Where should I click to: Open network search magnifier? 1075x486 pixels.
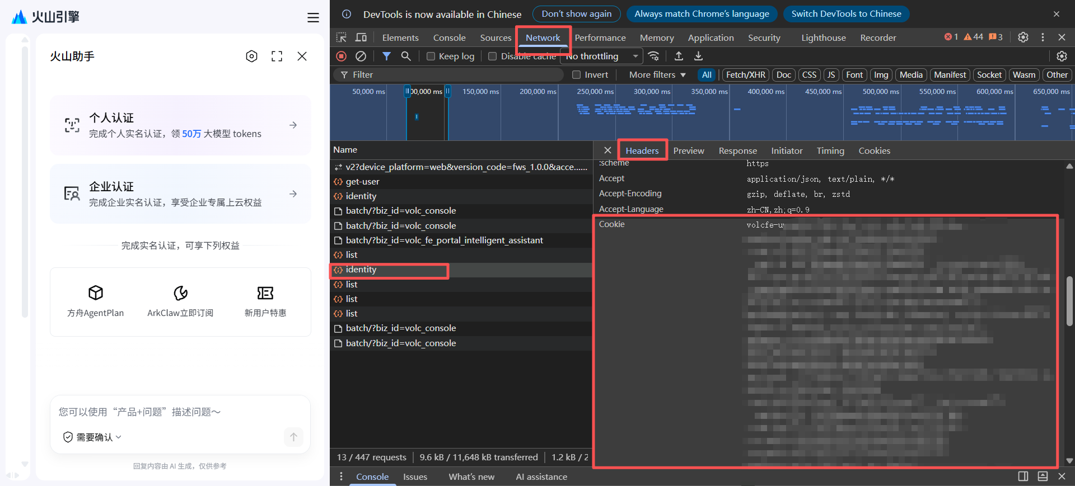pos(406,56)
